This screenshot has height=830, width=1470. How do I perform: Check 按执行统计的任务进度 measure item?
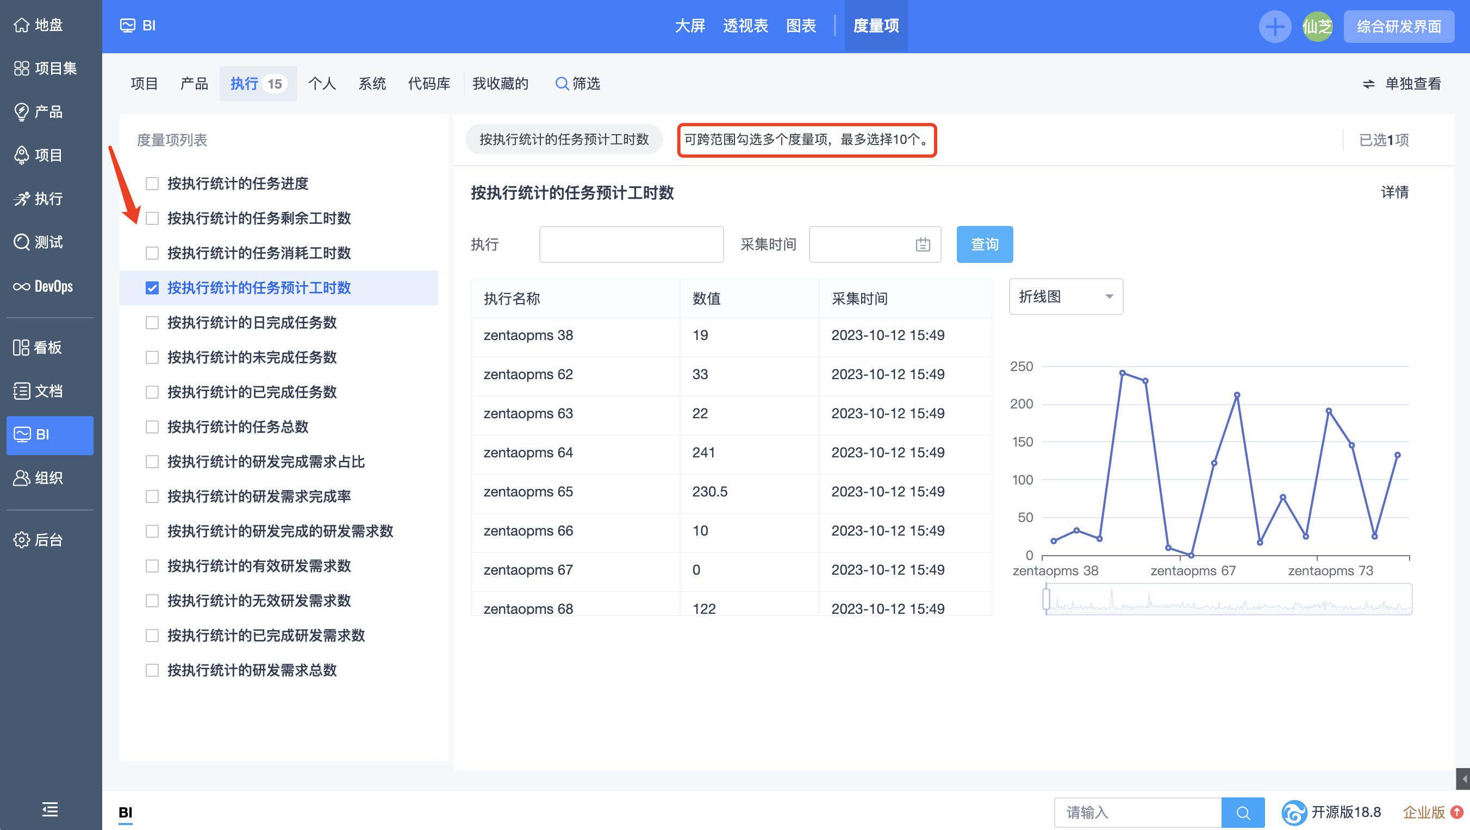152,184
